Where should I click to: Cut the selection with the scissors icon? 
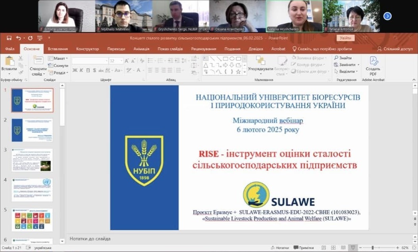[x=21, y=59]
